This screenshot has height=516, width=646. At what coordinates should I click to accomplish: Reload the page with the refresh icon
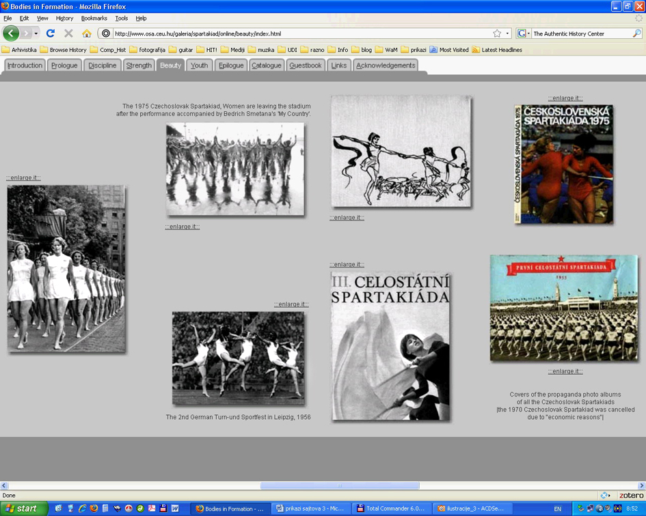click(x=51, y=33)
